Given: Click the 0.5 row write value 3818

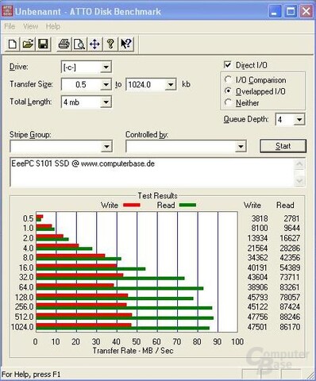Looking at the screenshot, I should point(260,218).
